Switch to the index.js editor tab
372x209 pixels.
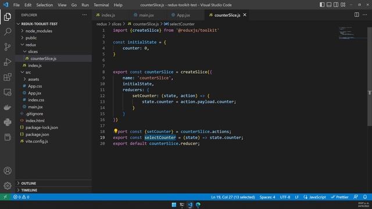[109, 15]
